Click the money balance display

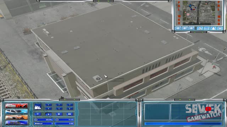[44, 120]
